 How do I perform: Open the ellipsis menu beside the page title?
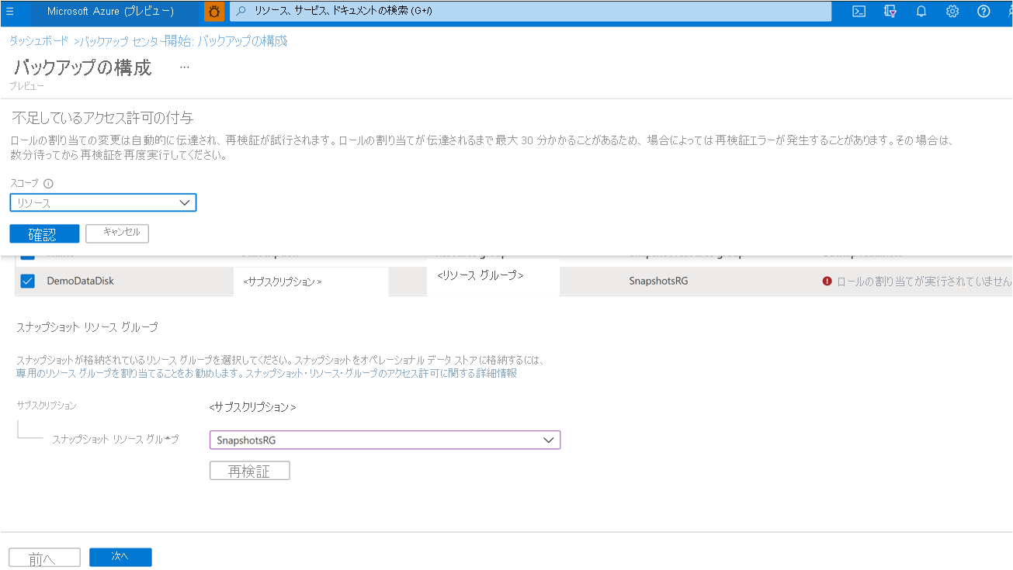tap(184, 67)
